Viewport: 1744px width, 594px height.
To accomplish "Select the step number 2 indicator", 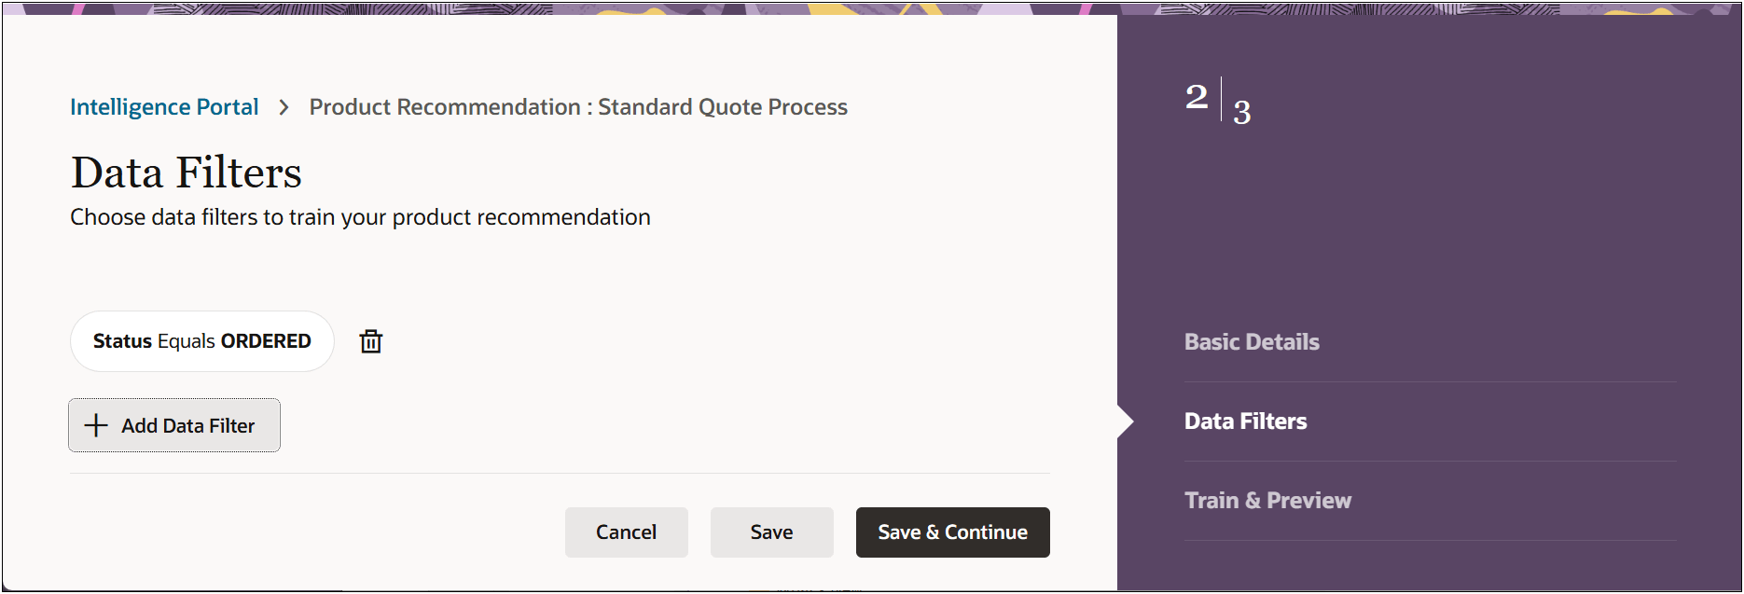I will [x=1197, y=97].
